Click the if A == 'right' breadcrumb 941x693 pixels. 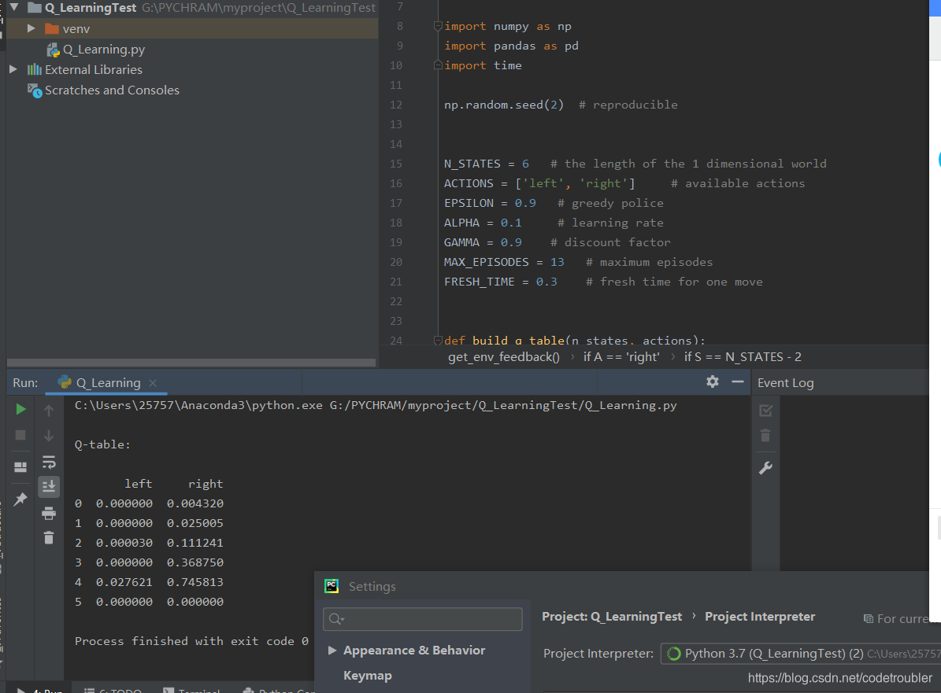pyautogui.click(x=621, y=357)
